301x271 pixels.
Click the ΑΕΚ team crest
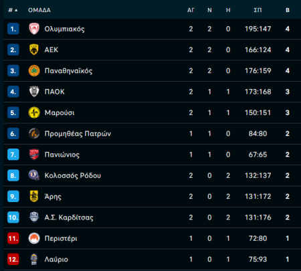pos(34,50)
